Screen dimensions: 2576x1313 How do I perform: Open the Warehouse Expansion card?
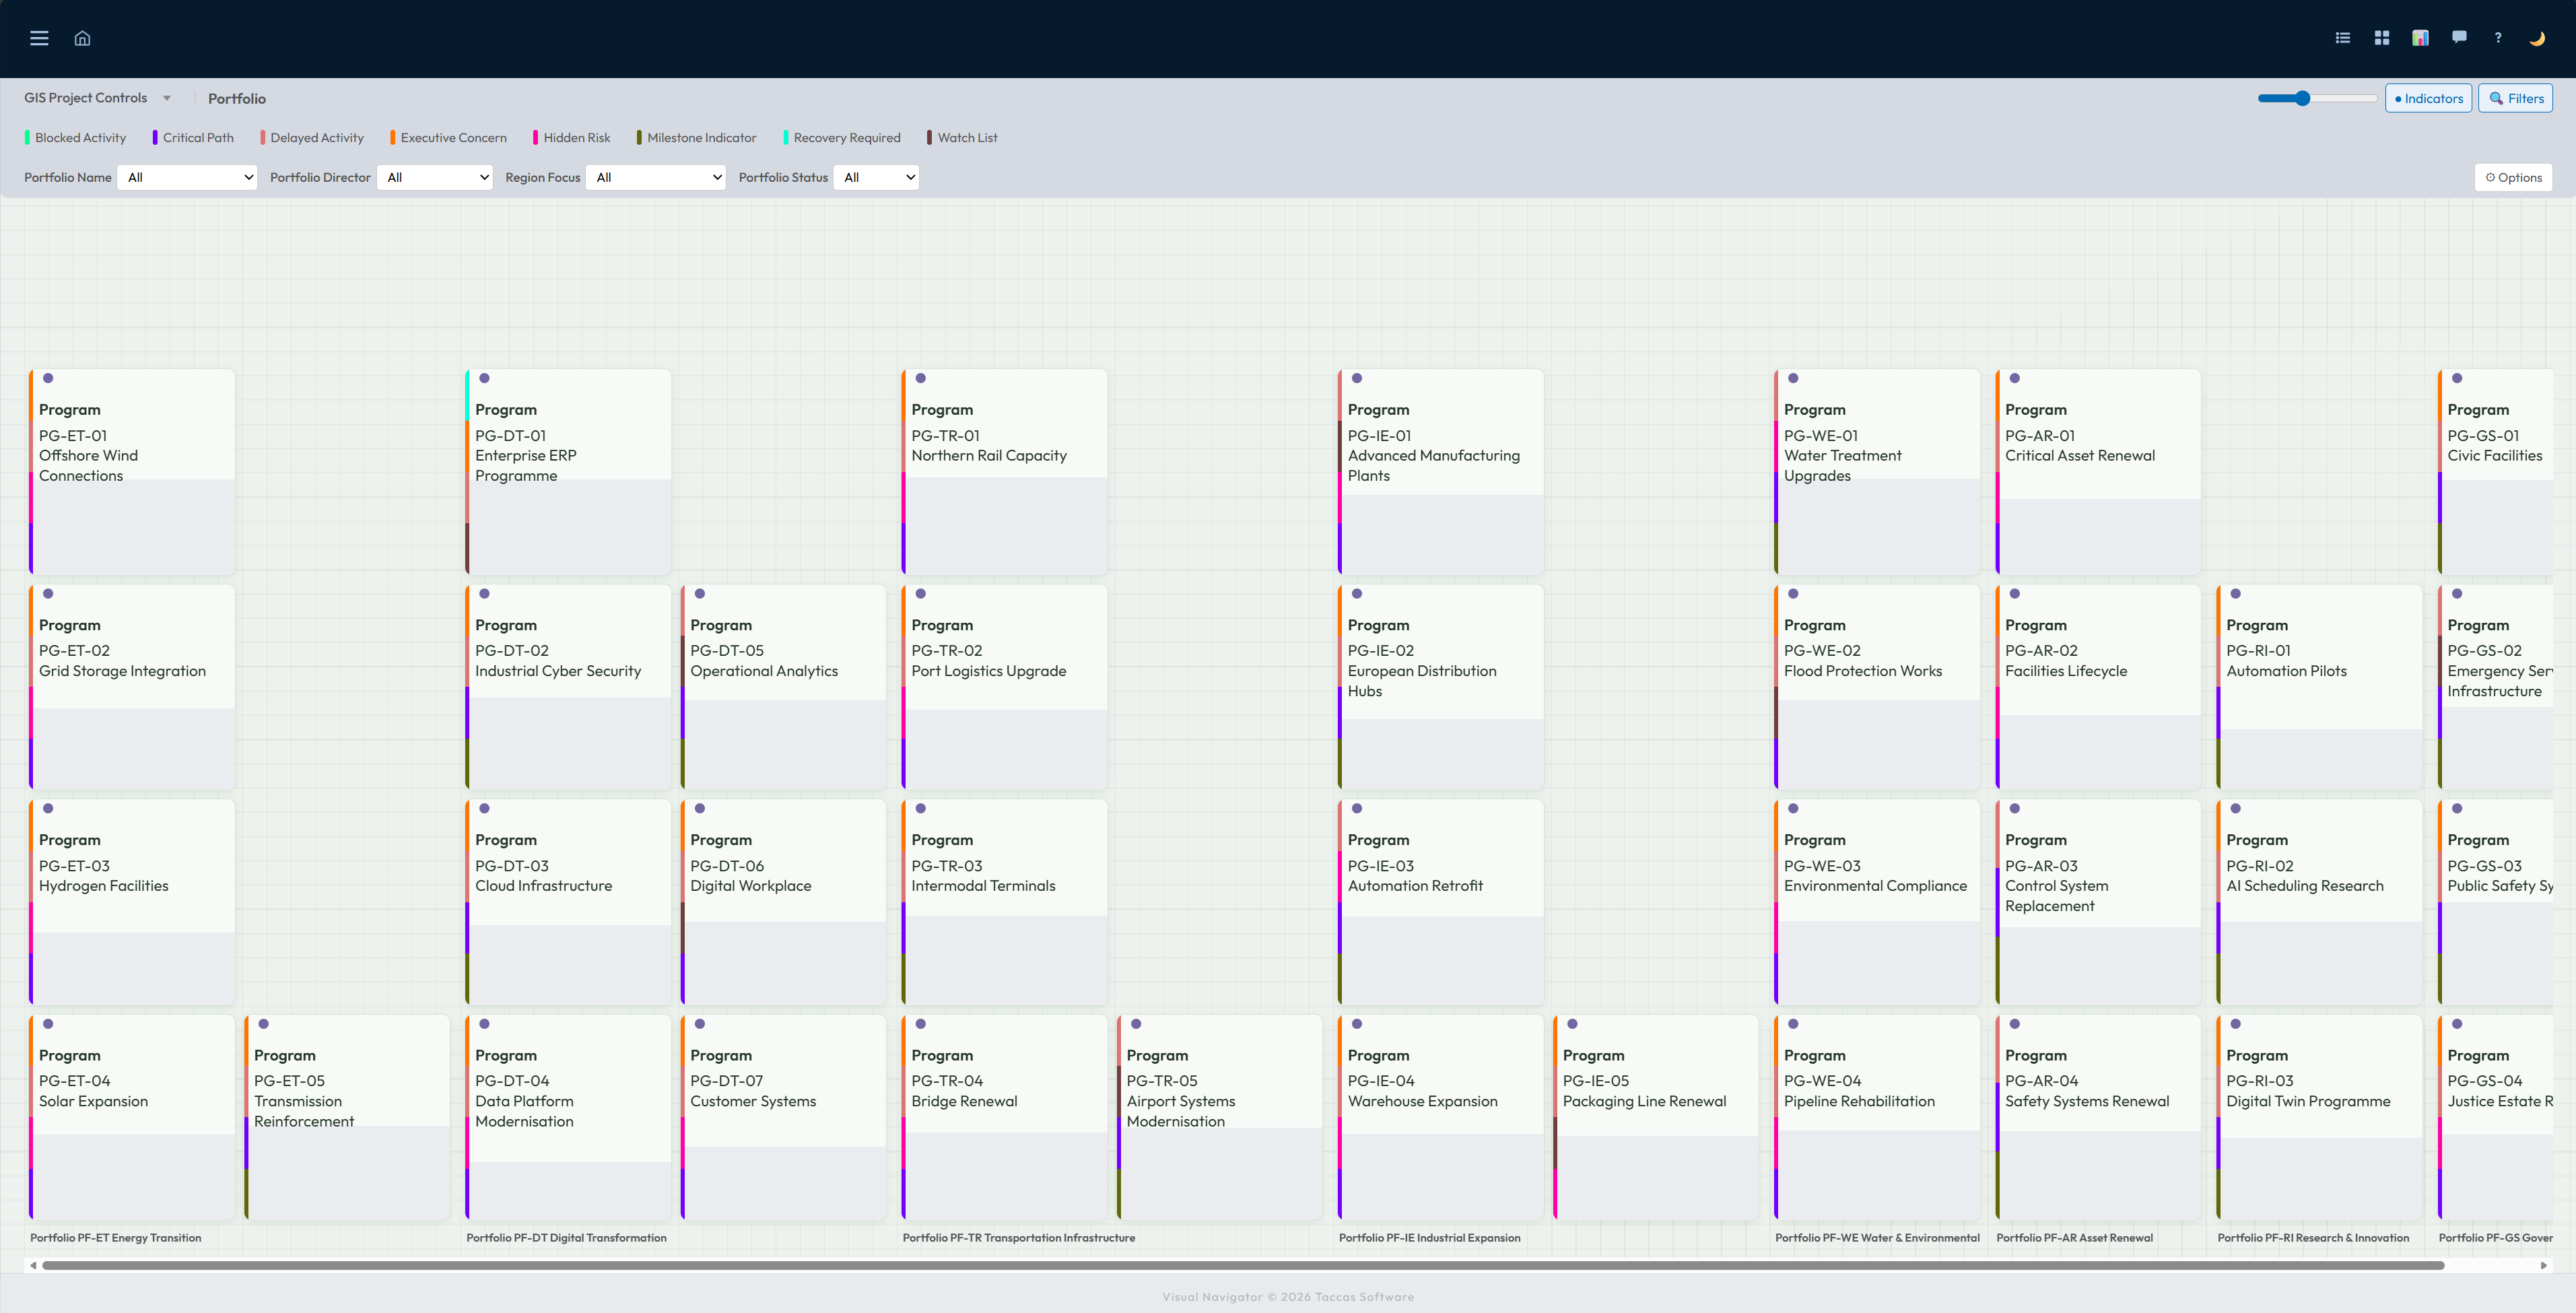point(1440,1117)
